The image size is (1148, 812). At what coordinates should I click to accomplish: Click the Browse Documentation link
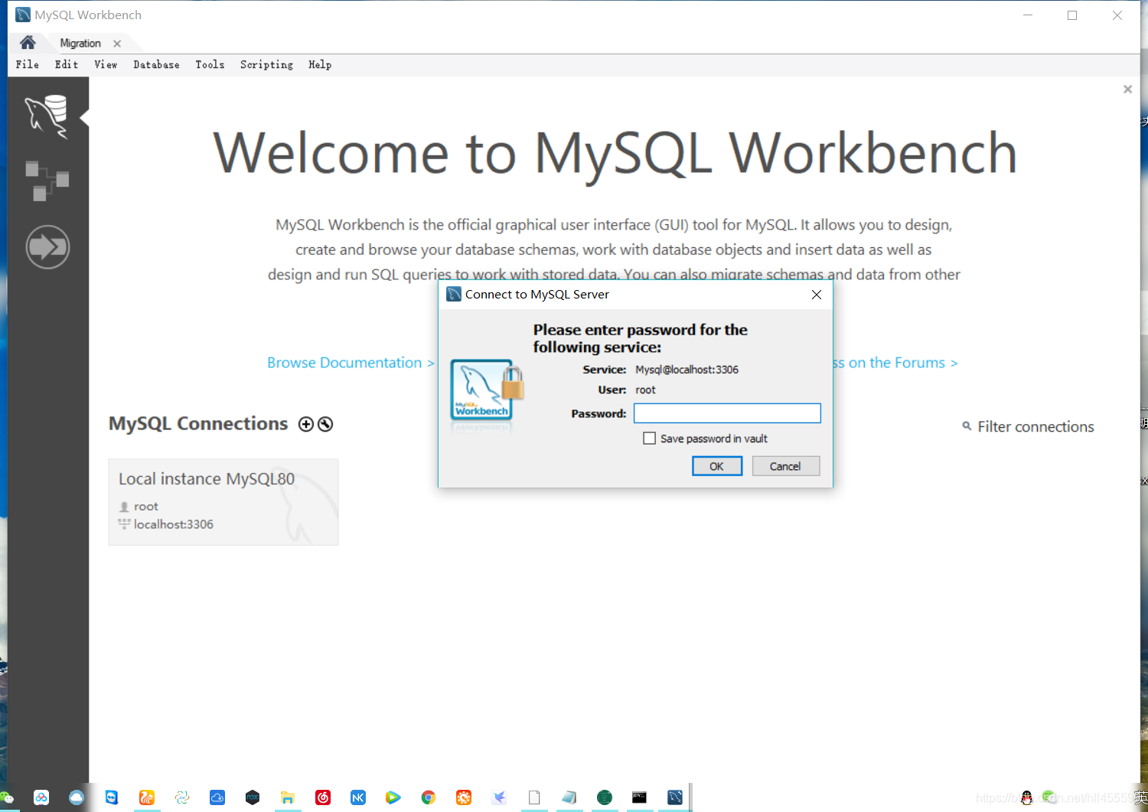click(x=351, y=363)
